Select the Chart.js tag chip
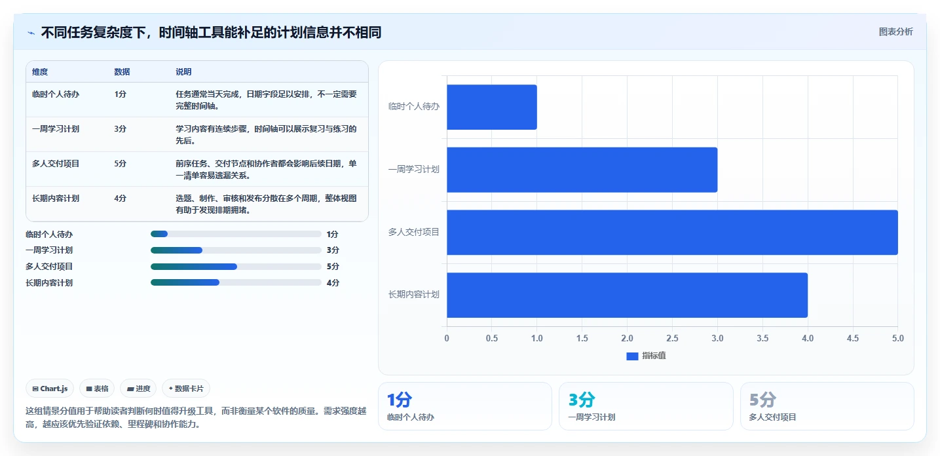This screenshot has width=940, height=456. 50,389
